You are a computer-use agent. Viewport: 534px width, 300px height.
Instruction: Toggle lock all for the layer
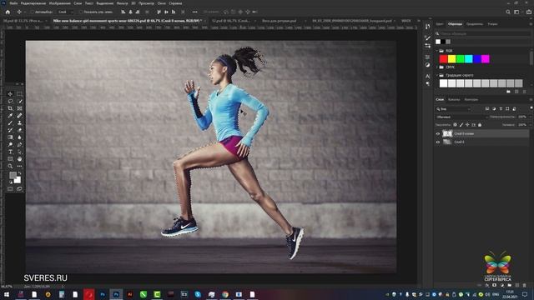[480, 125]
